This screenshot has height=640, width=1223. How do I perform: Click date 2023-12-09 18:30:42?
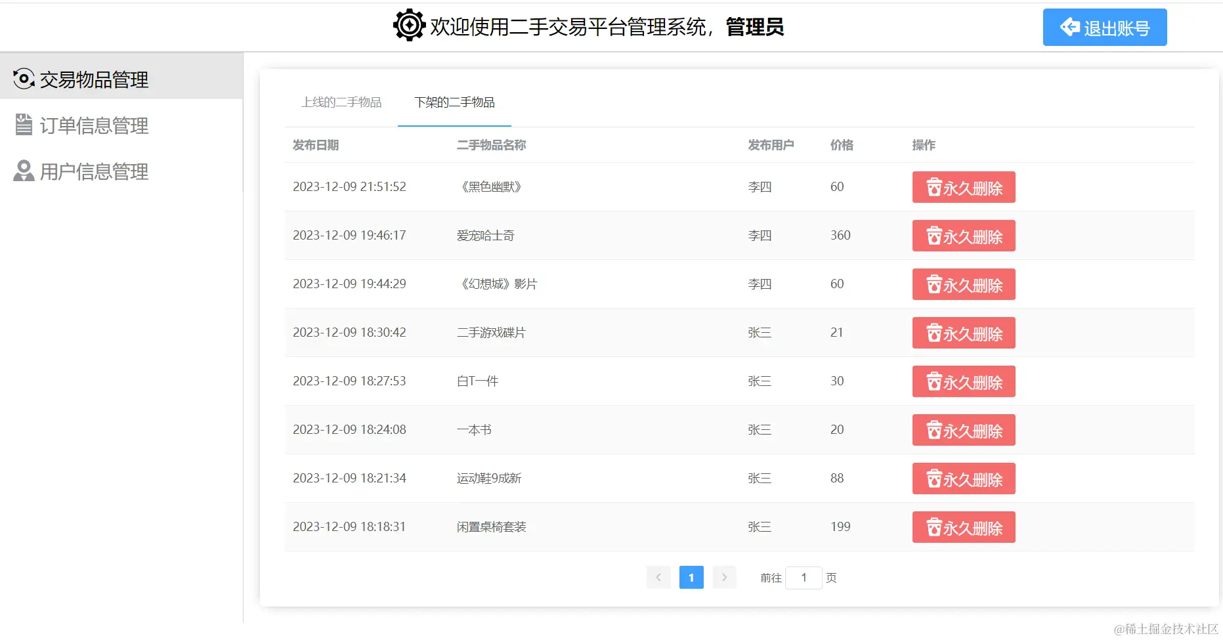point(349,333)
